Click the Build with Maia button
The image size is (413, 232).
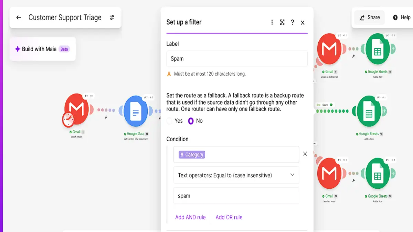pyautogui.click(x=43, y=49)
